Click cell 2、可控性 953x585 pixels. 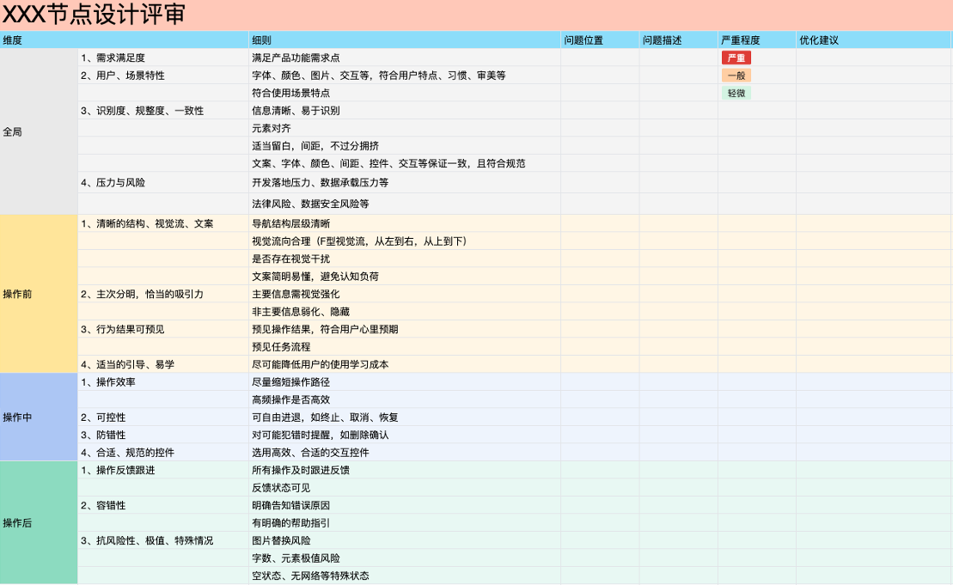pyautogui.click(x=163, y=417)
